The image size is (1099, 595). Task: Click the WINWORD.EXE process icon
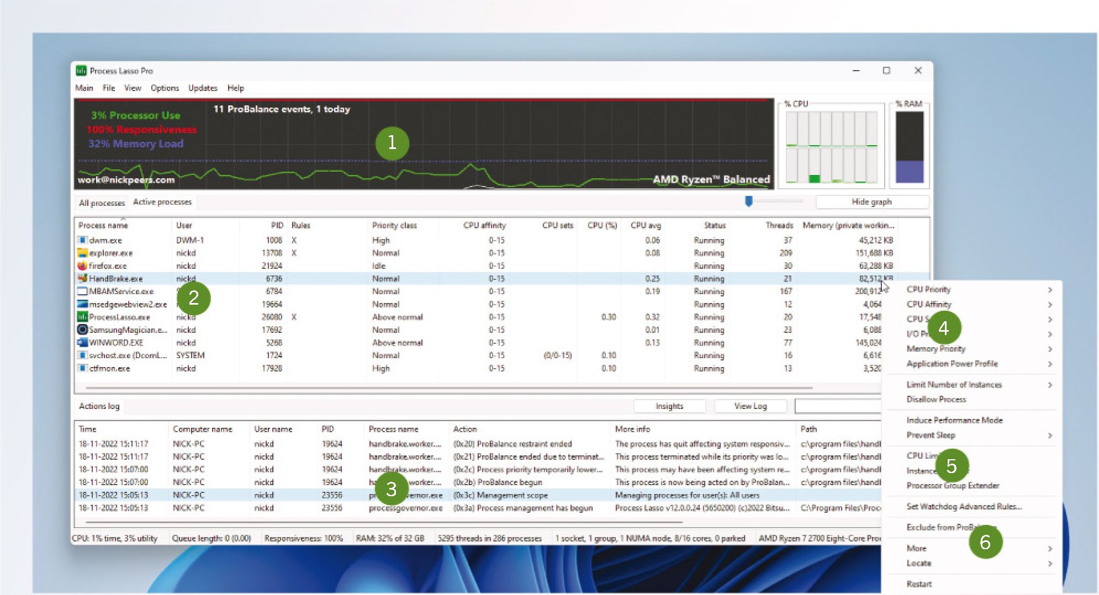point(82,342)
